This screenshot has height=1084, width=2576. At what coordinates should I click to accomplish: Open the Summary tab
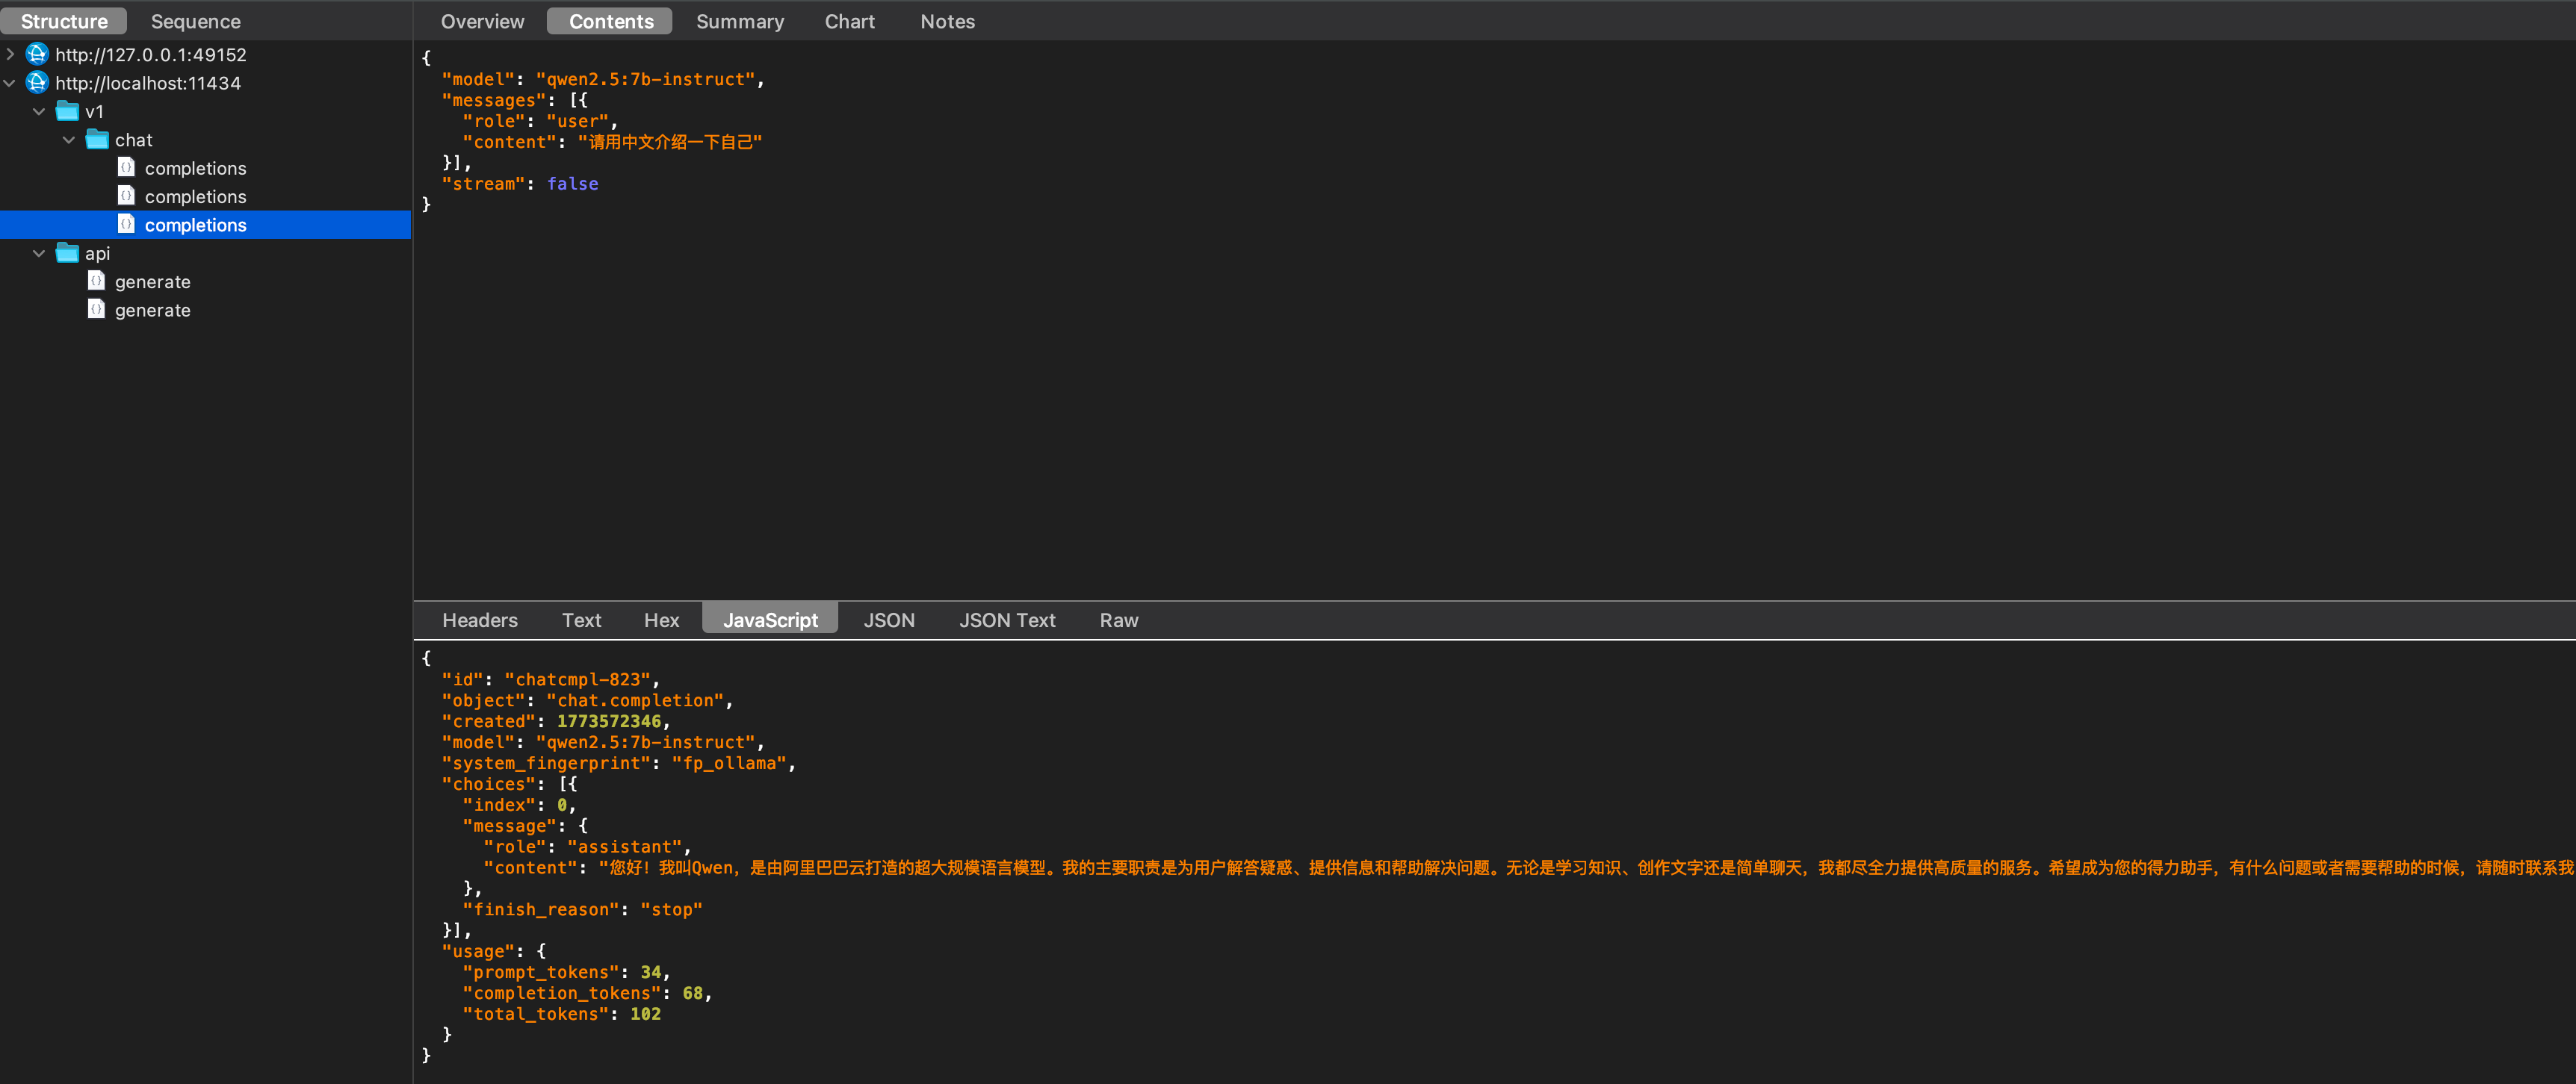tap(739, 21)
